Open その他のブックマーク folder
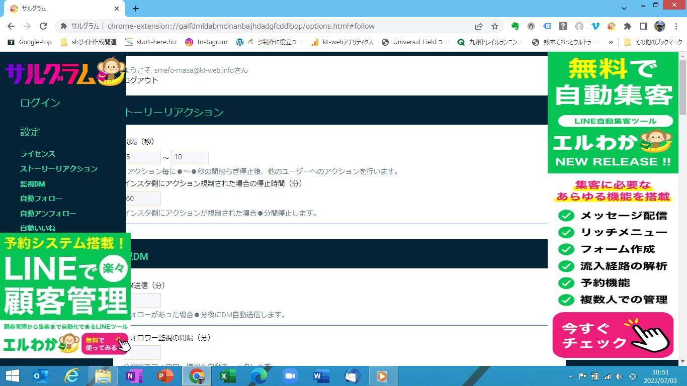The height and width of the screenshot is (386, 687). point(653,42)
